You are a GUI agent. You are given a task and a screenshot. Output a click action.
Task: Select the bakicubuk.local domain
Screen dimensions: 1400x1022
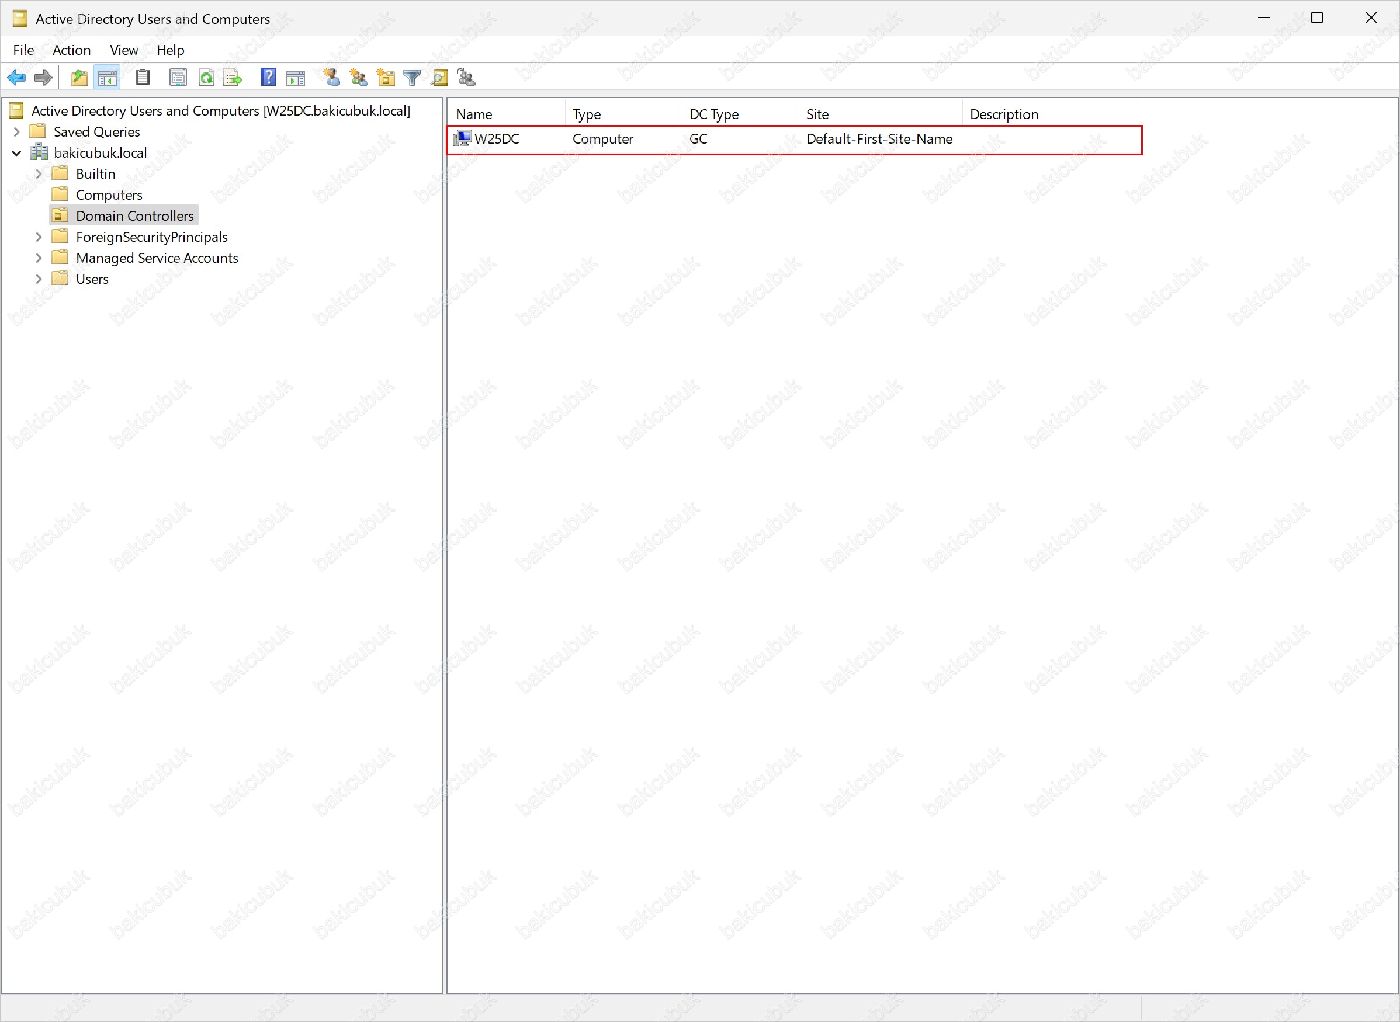point(101,153)
